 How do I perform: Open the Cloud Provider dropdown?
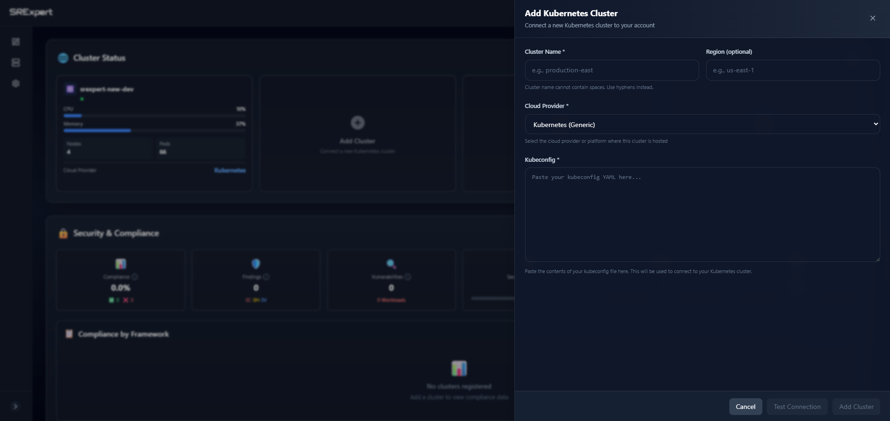[x=702, y=124]
